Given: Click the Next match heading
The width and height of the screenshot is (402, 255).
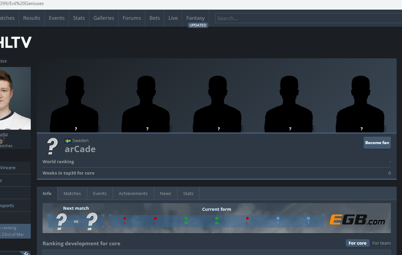Looking at the screenshot, I should point(76,208).
